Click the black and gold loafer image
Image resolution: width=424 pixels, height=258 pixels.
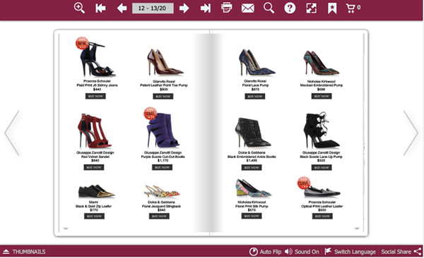click(x=96, y=191)
